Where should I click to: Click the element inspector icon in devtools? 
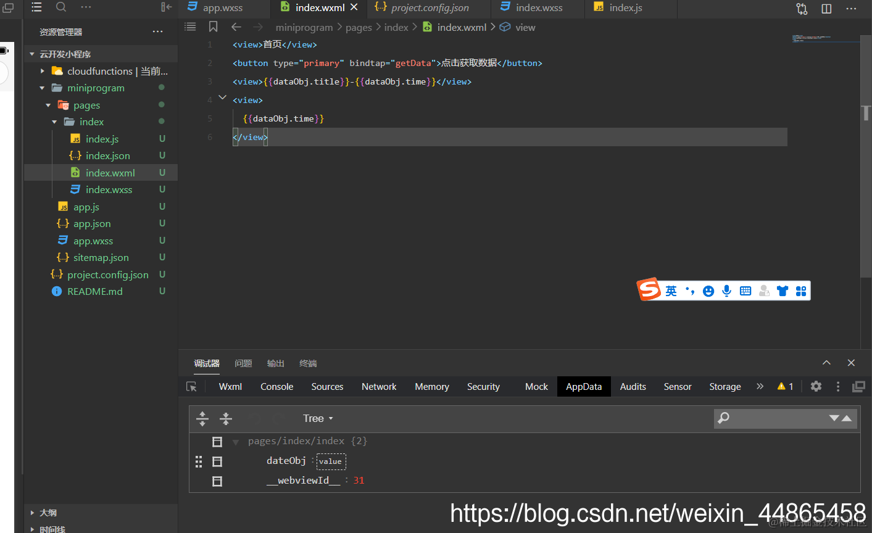(191, 387)
